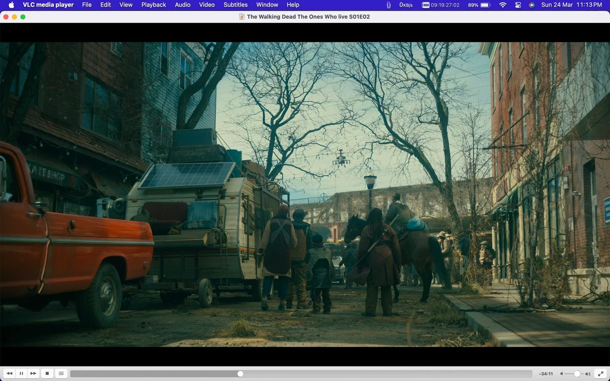
Task: Show the playlist via the list icon
Action: click(x=61, y=373)
